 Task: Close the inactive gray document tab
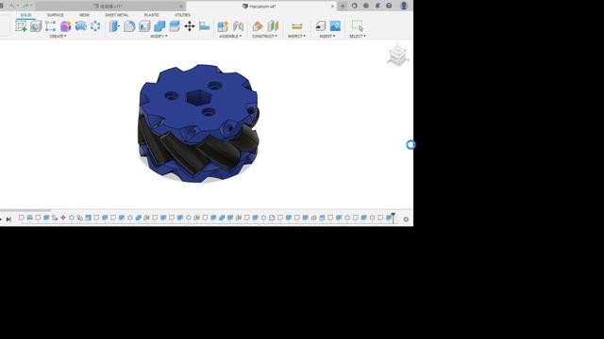point(180,7)
